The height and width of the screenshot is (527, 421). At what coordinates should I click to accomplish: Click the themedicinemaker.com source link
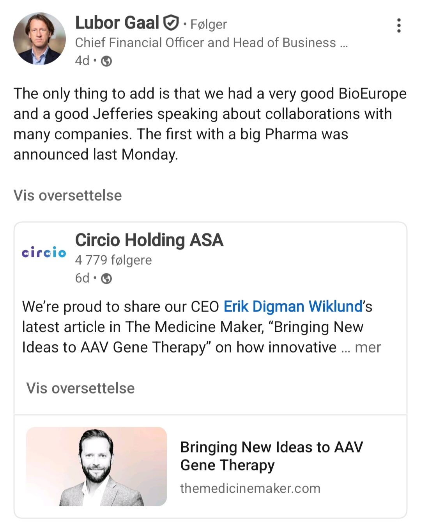tap(250, 488)
